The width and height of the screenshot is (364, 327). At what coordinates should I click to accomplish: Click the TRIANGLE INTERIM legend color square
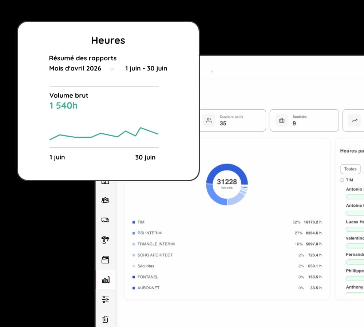point(134,244)
